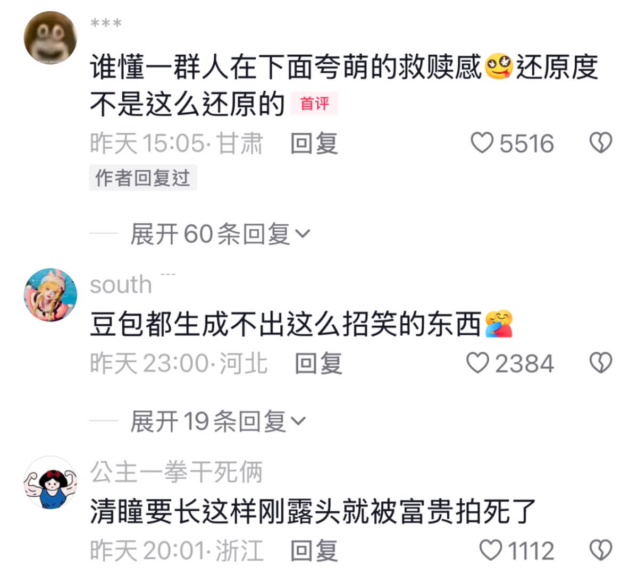
Task: Dislike the first comment from 甘肃
Action: 601,143
